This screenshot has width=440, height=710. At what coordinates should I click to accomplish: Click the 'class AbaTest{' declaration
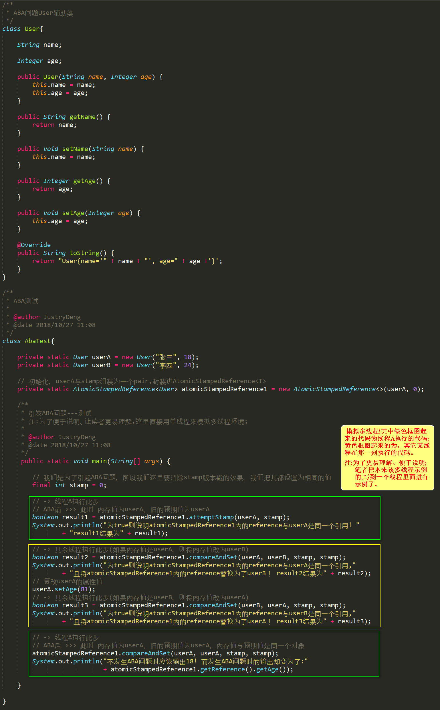click(x=28, y=341)
